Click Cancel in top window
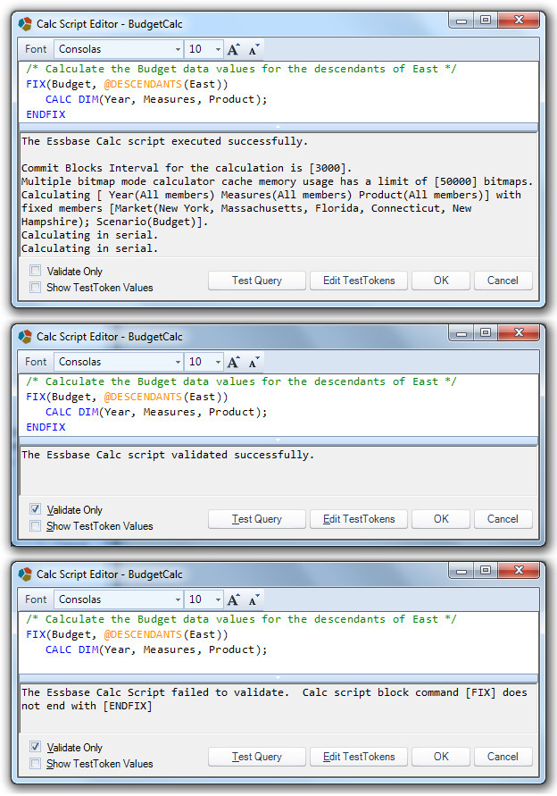557x796 pixels. click(x=503, y=281)
